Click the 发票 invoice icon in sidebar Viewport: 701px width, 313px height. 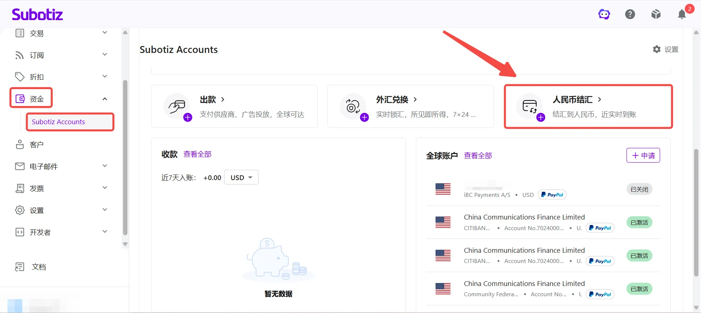click(x=20, y=188)
